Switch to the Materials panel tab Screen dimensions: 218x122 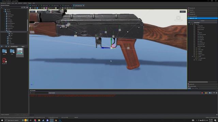tap(203, 8)
